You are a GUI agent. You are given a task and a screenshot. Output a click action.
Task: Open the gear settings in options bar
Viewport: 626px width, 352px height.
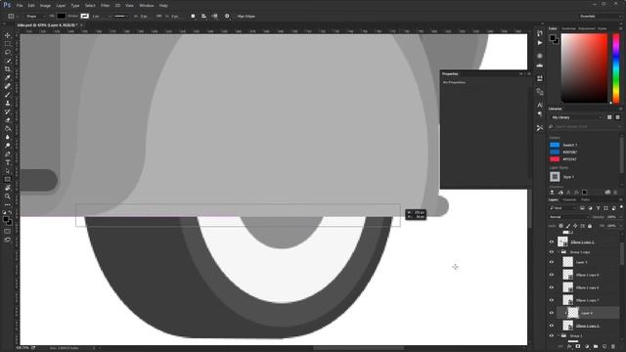point(227,17)
